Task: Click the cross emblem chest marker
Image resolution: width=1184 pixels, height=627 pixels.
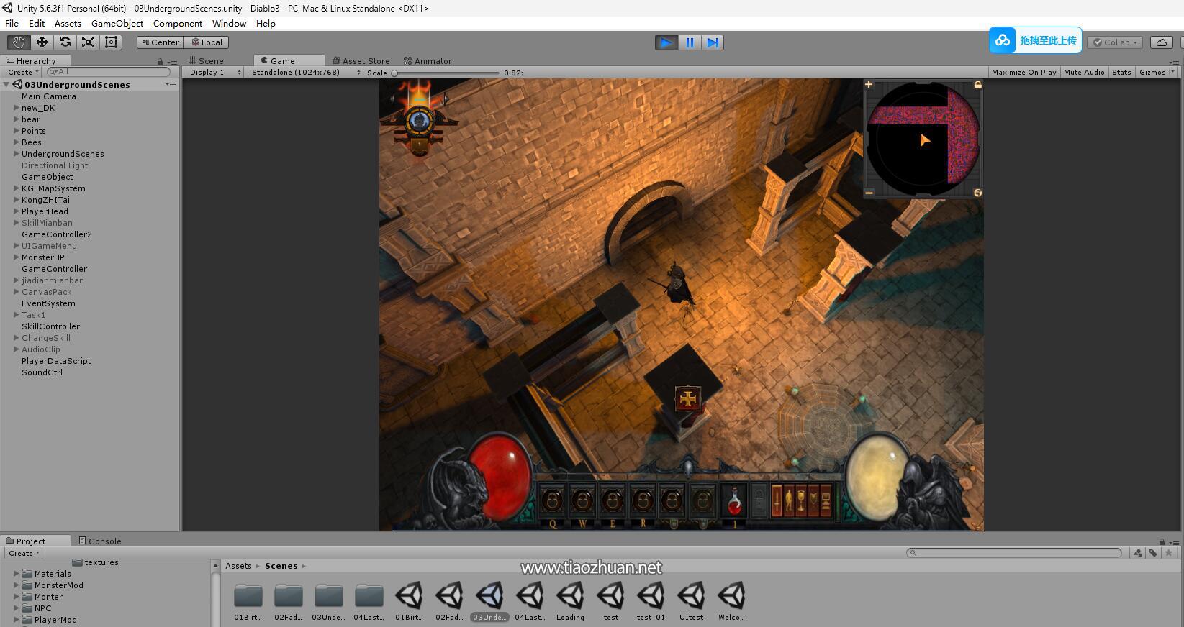Action: coord(688,398)
